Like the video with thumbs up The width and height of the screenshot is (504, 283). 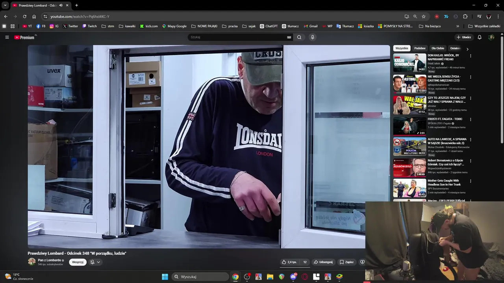[x=289, y=262]
